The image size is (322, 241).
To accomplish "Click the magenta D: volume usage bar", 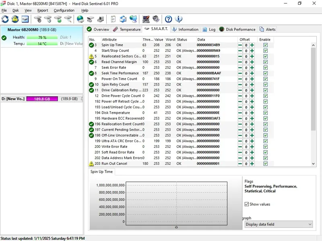I will point(42,99).
